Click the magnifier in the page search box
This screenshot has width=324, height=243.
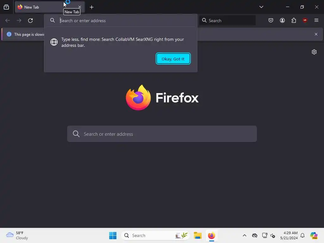coord(76,134)
